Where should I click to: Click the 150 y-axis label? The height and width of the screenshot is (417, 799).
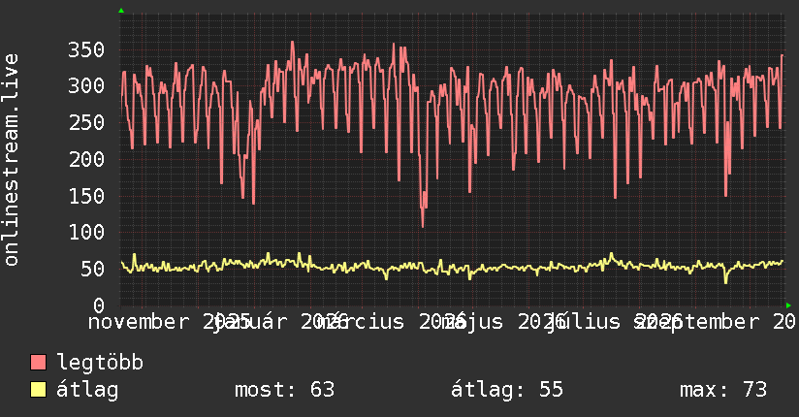point(86,196)
